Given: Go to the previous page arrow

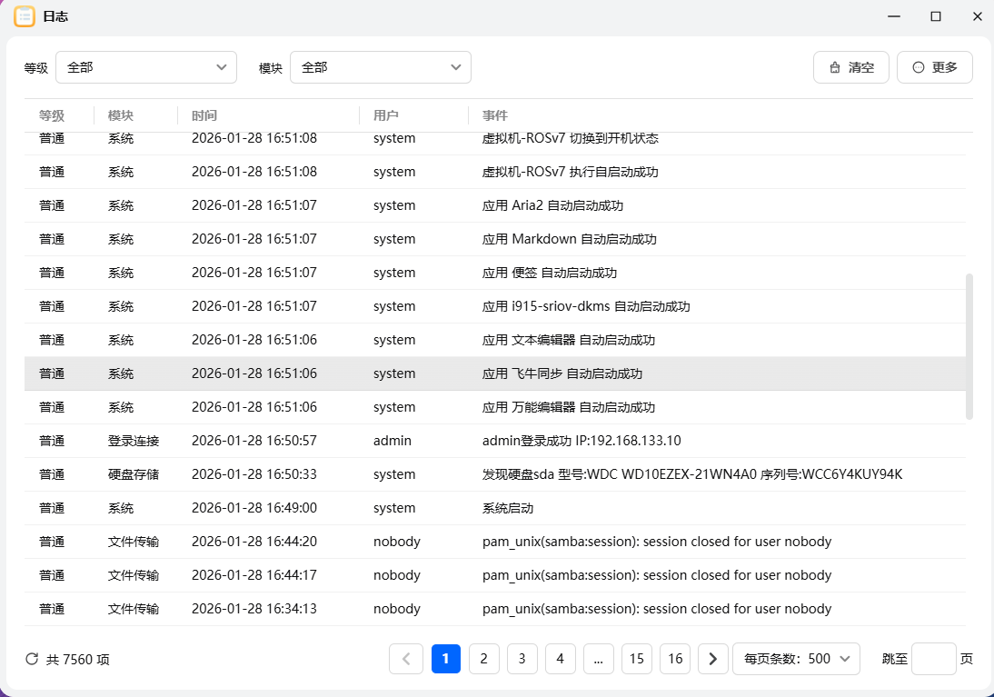Looking at the screenshot, I should pos(406,659).
